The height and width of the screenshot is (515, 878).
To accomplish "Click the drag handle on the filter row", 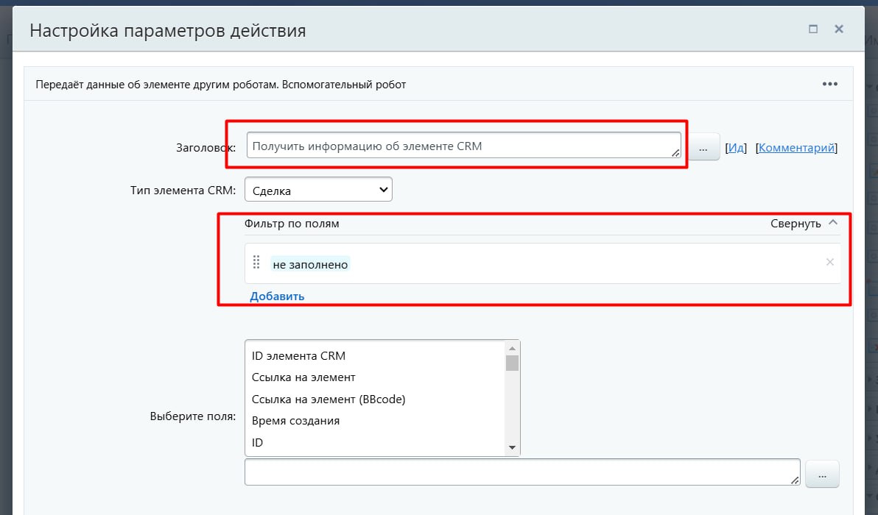I will [257, 263].
